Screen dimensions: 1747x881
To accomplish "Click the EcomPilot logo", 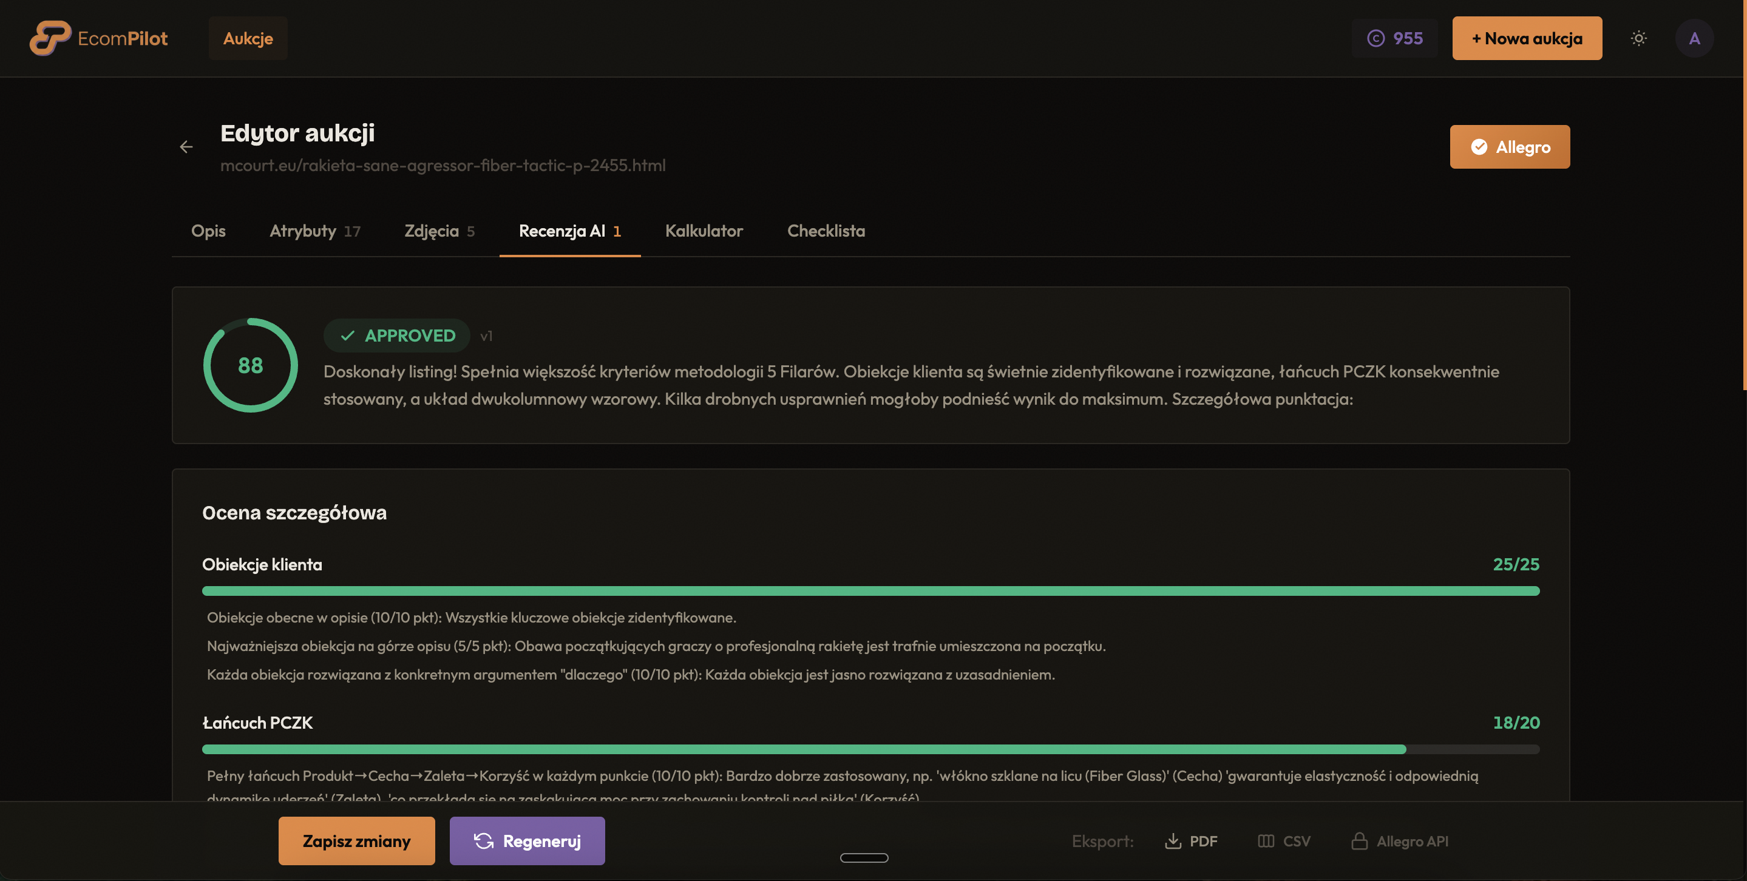I will (99, 38).
